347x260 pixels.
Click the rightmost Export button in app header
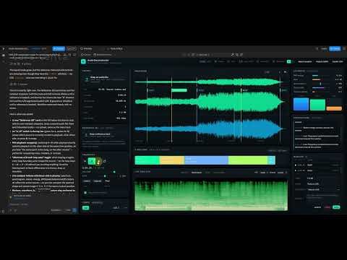click(x=338, y=61)
